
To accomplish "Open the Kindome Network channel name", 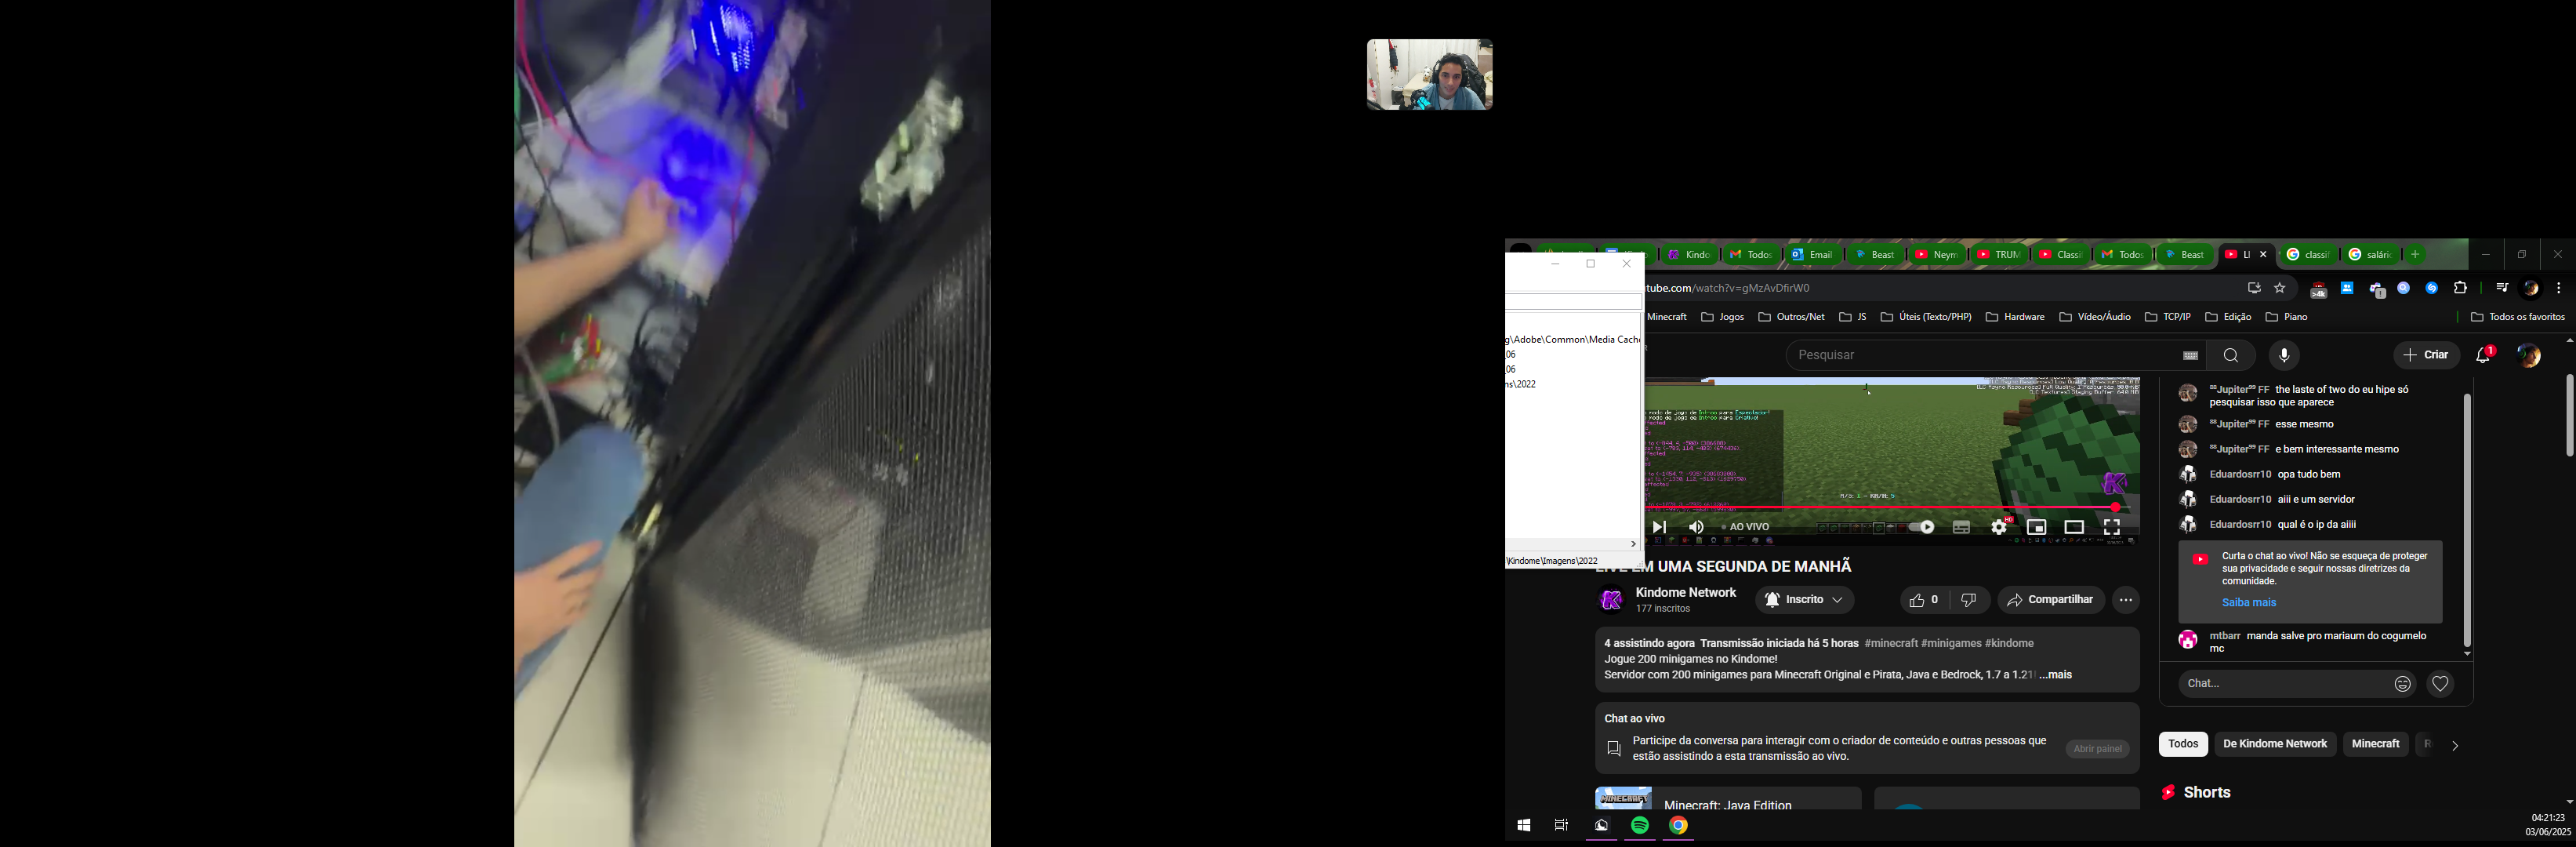I will point(1686,593).
